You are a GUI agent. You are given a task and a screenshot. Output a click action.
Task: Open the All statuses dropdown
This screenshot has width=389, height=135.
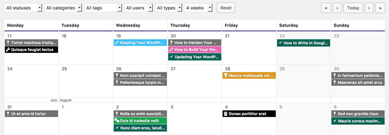click(23, 8)
